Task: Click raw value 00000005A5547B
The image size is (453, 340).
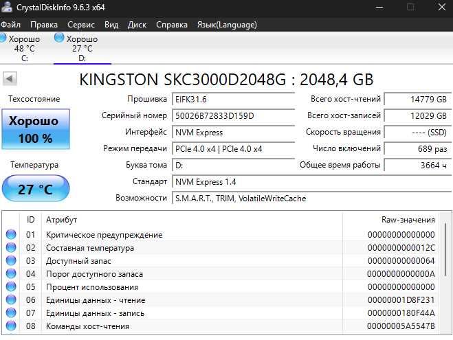Action: pyautogui.click(x=401, y=326)
